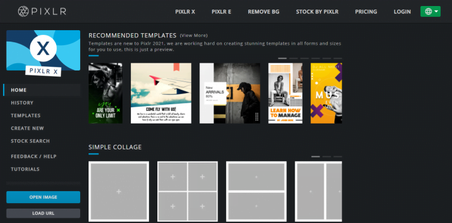Viewport: 452px width, 223px height.
Task: Open 'New Arrivals 80%' template
Action: [230, 93]
